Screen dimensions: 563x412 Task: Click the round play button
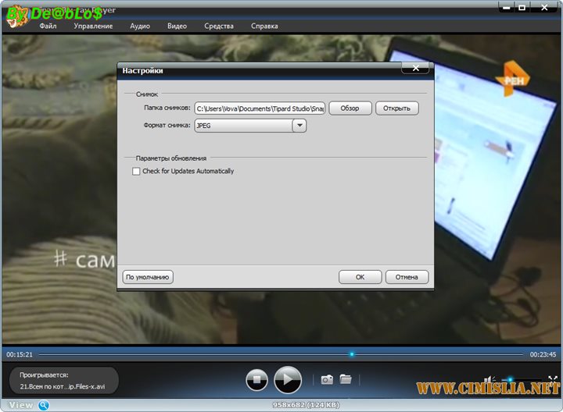288,379
